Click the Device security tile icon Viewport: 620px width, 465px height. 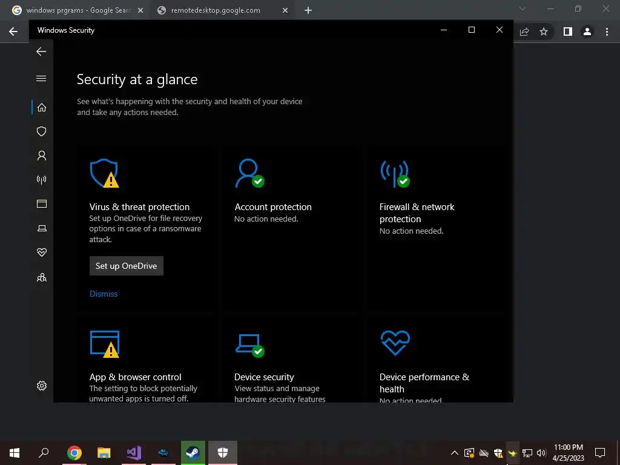pos(249,346)
